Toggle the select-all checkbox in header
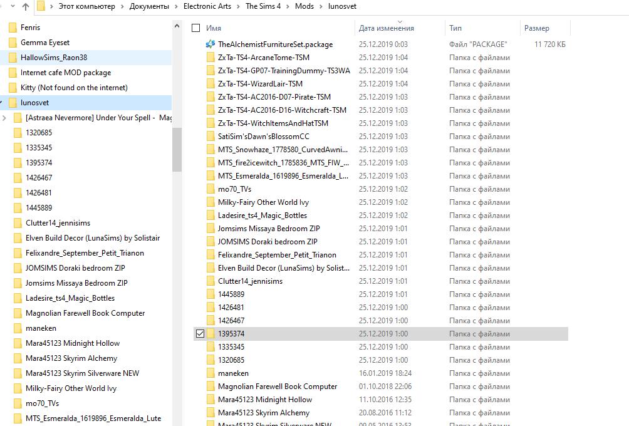The image size is (629, 426). [196, 28]
